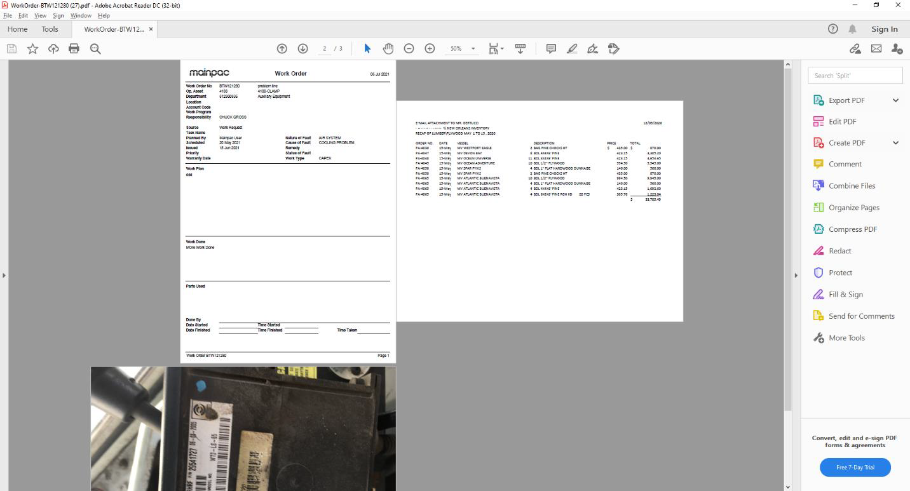Expand the Create PDF options chevron

[895, 143]
